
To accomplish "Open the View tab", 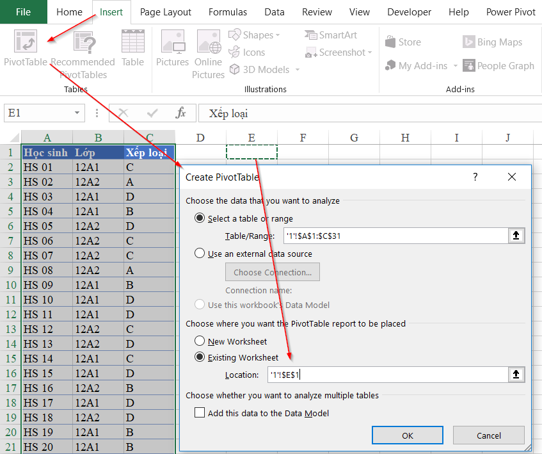I will pyautogui.click(x=360, y=12).
